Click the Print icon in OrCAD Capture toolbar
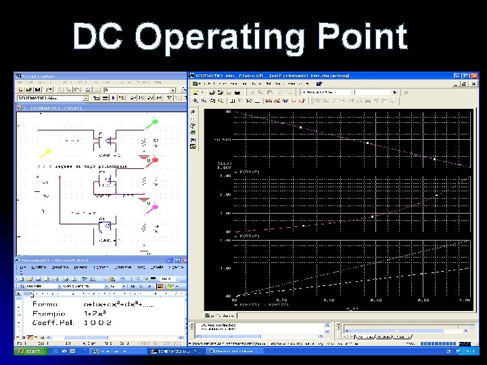This screenshot has width=487, height=365. tap(49, 90)
